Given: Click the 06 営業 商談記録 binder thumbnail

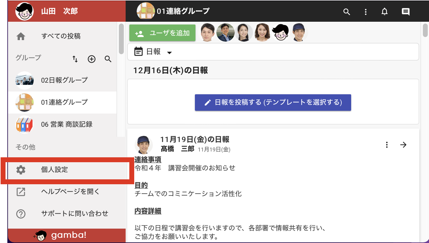Looking at the screenshot, I should tap(25, 125).
